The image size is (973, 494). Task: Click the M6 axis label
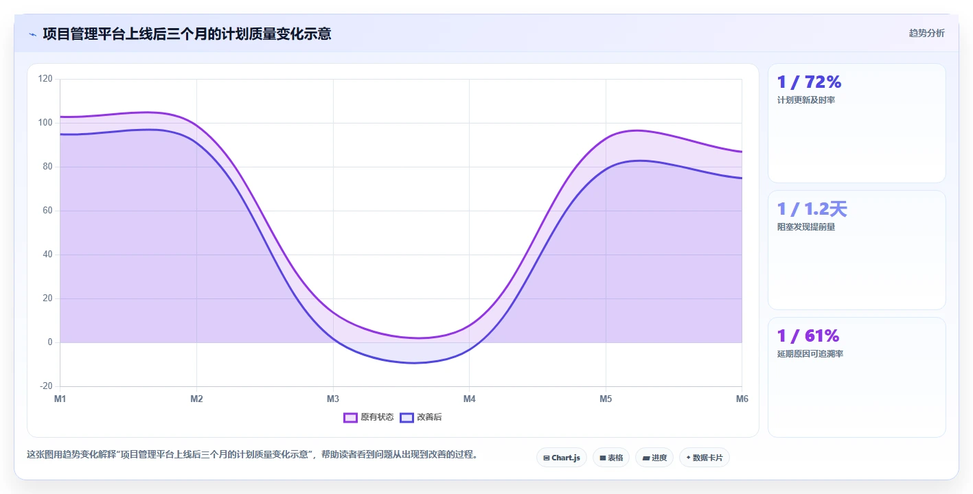pyautogui.click(x=742, y=399)
